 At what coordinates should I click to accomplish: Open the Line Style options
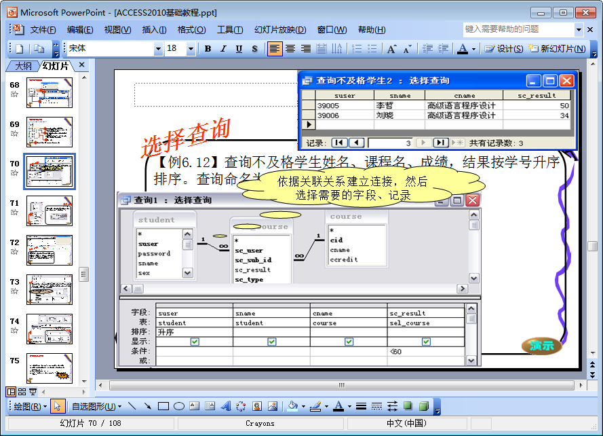(361, 406)
